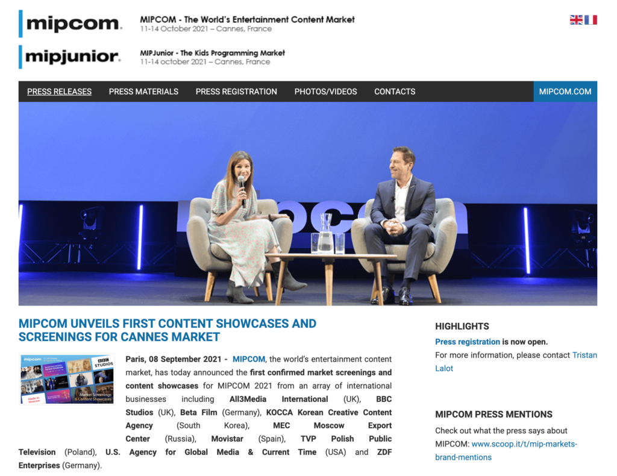Viewport: 617px width, 476px height.
Task: Open the Contacts page
Action: click(x=395, y=92)
